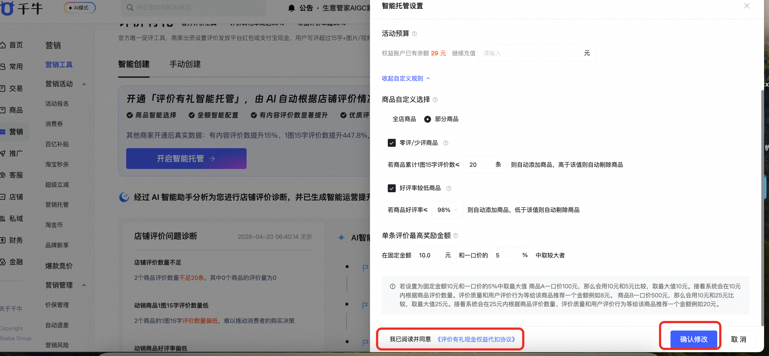Click the flag icon beside 店铺评价数量不足
This screenshot has height=356, width=769.
365,268
